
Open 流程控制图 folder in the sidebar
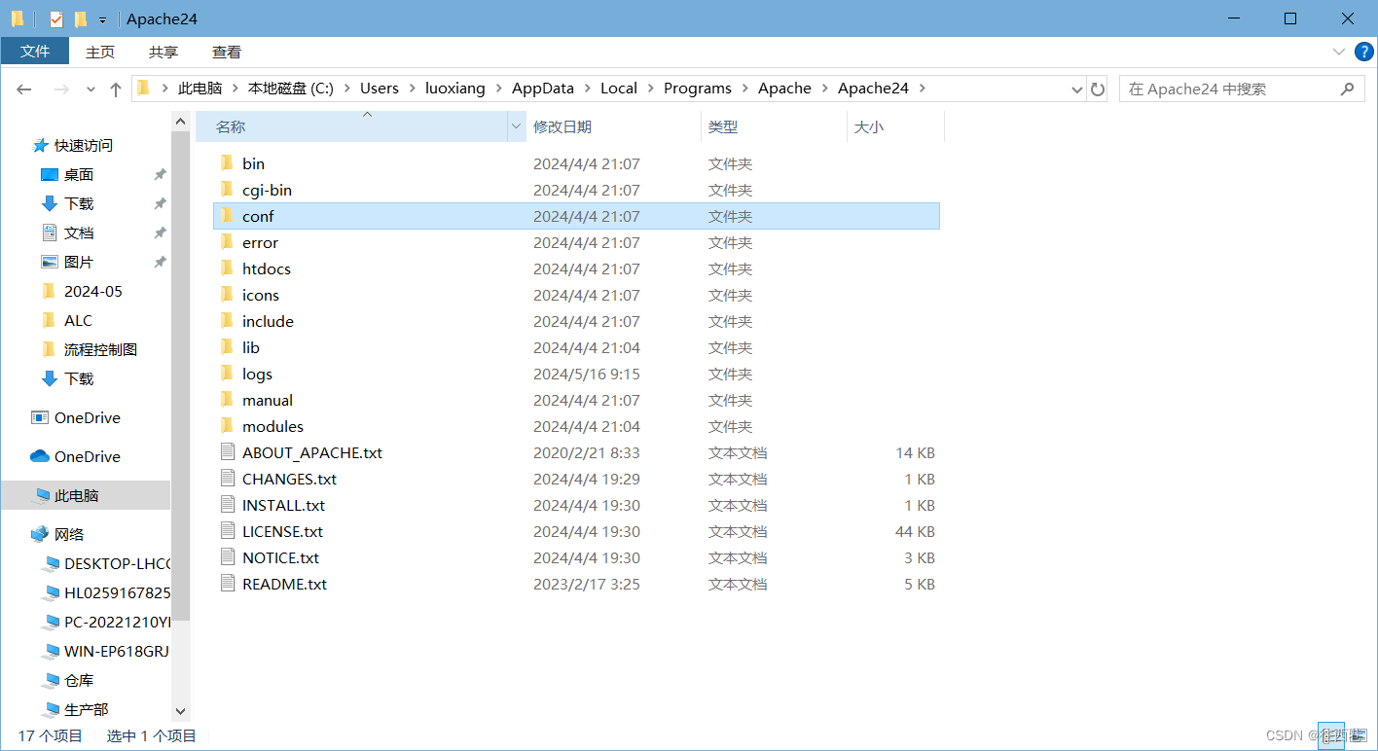pyautogui.click(x=100, y=349)
